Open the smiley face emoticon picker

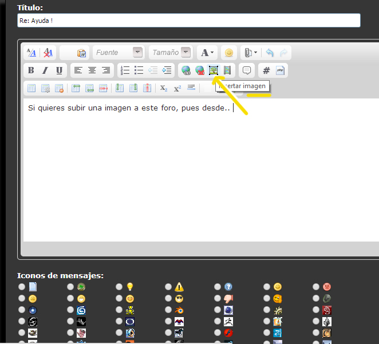pyautogui.click(x=229, y=53)
